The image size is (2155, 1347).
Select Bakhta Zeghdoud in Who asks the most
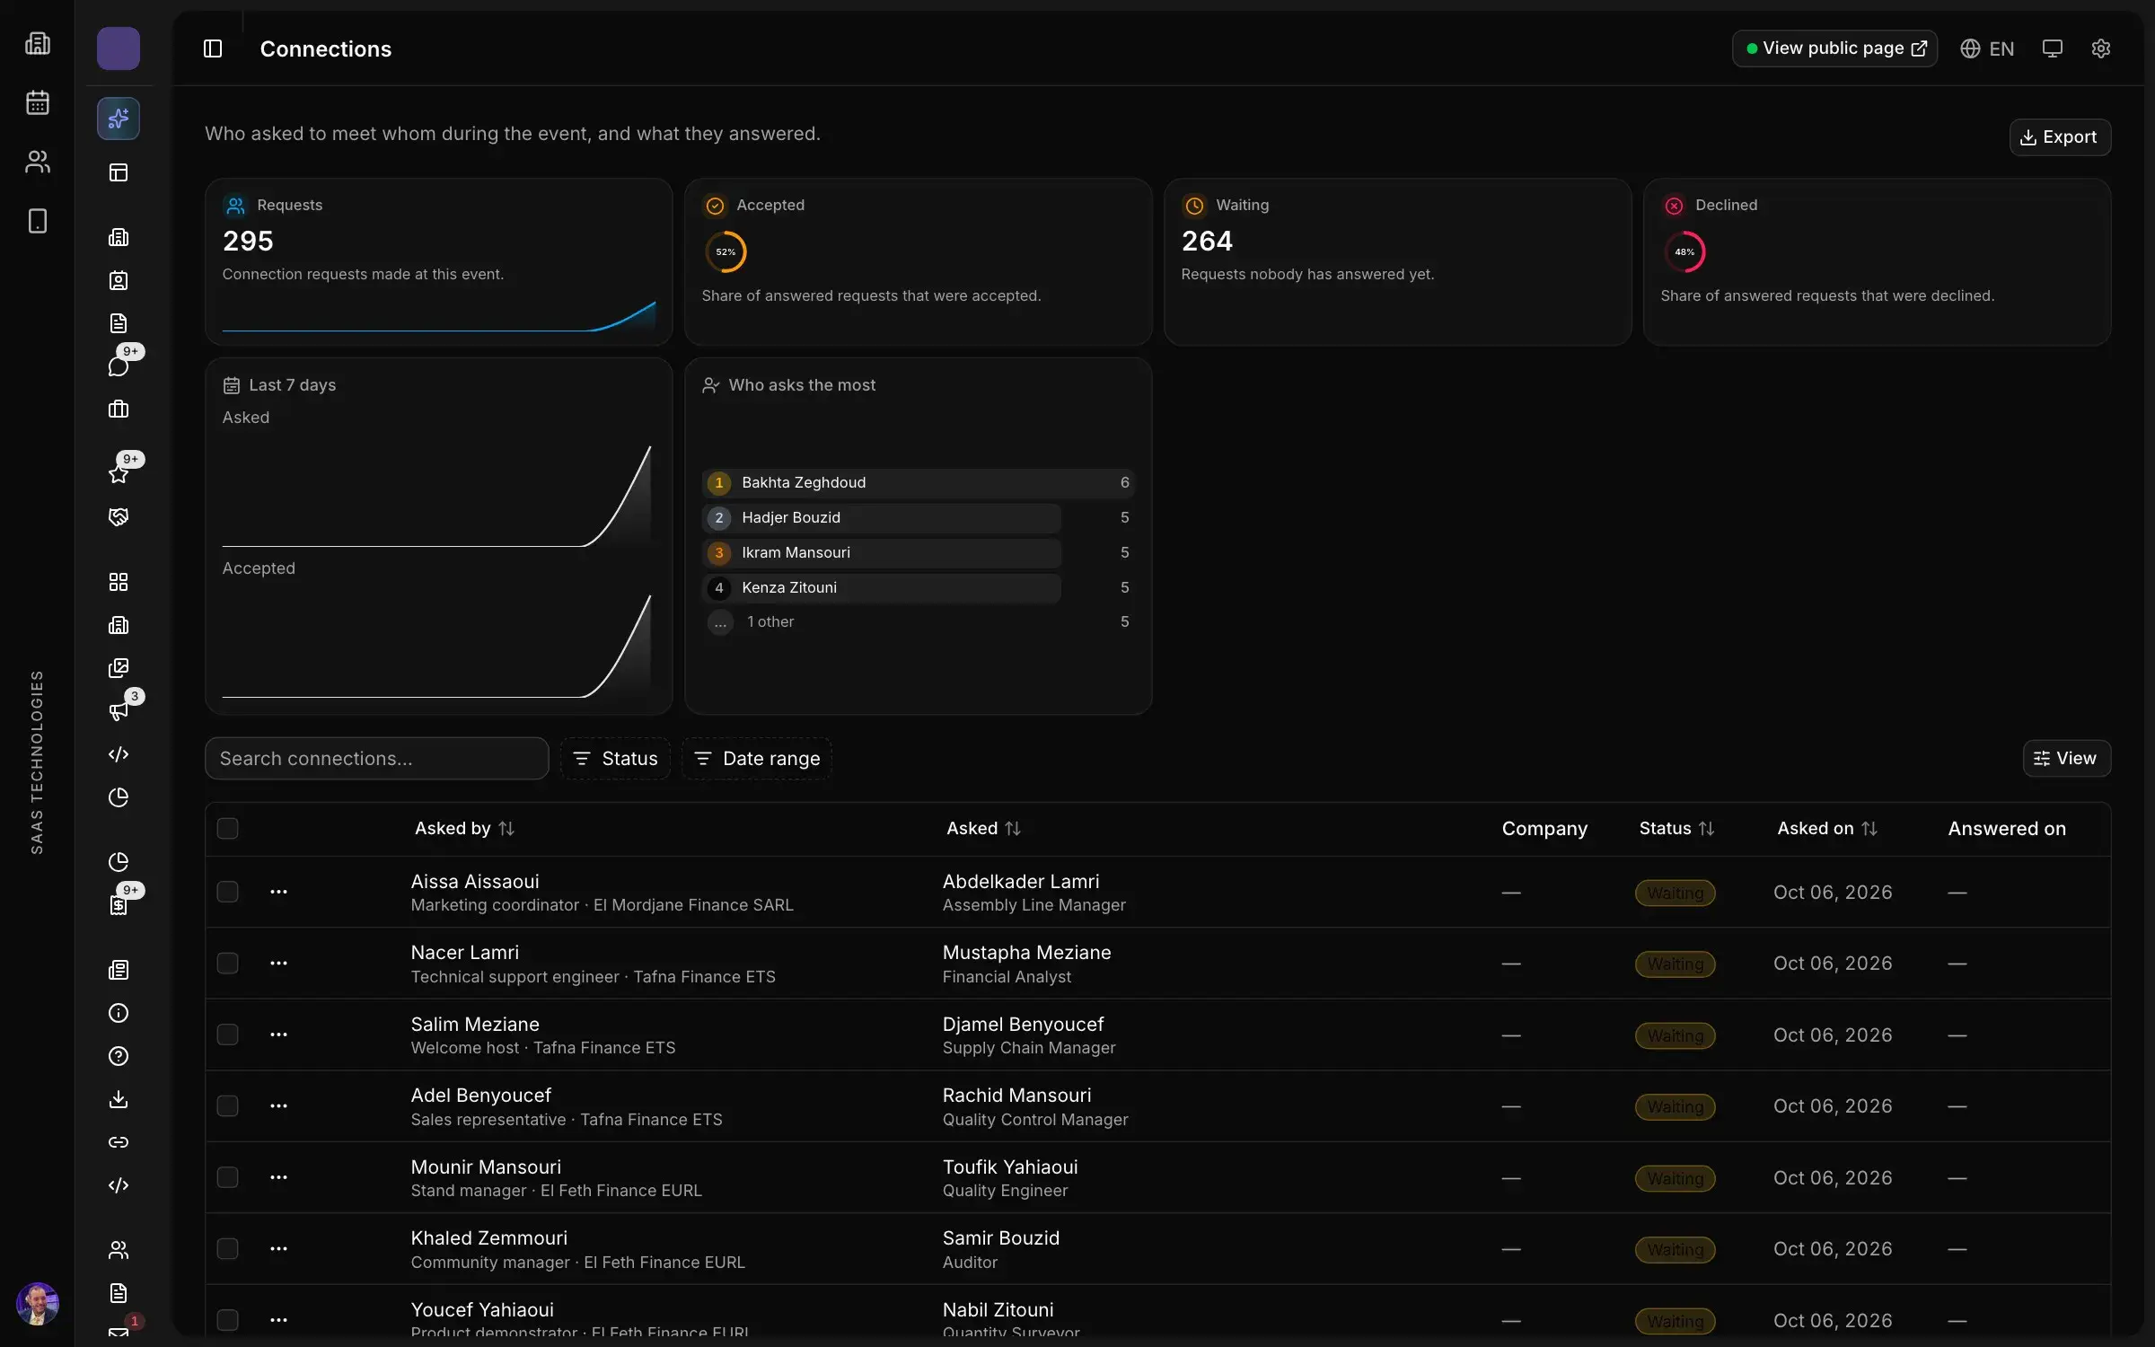(918, 483)
